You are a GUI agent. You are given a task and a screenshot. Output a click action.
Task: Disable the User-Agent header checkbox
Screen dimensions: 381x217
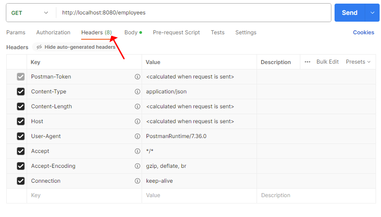point(21,136)
